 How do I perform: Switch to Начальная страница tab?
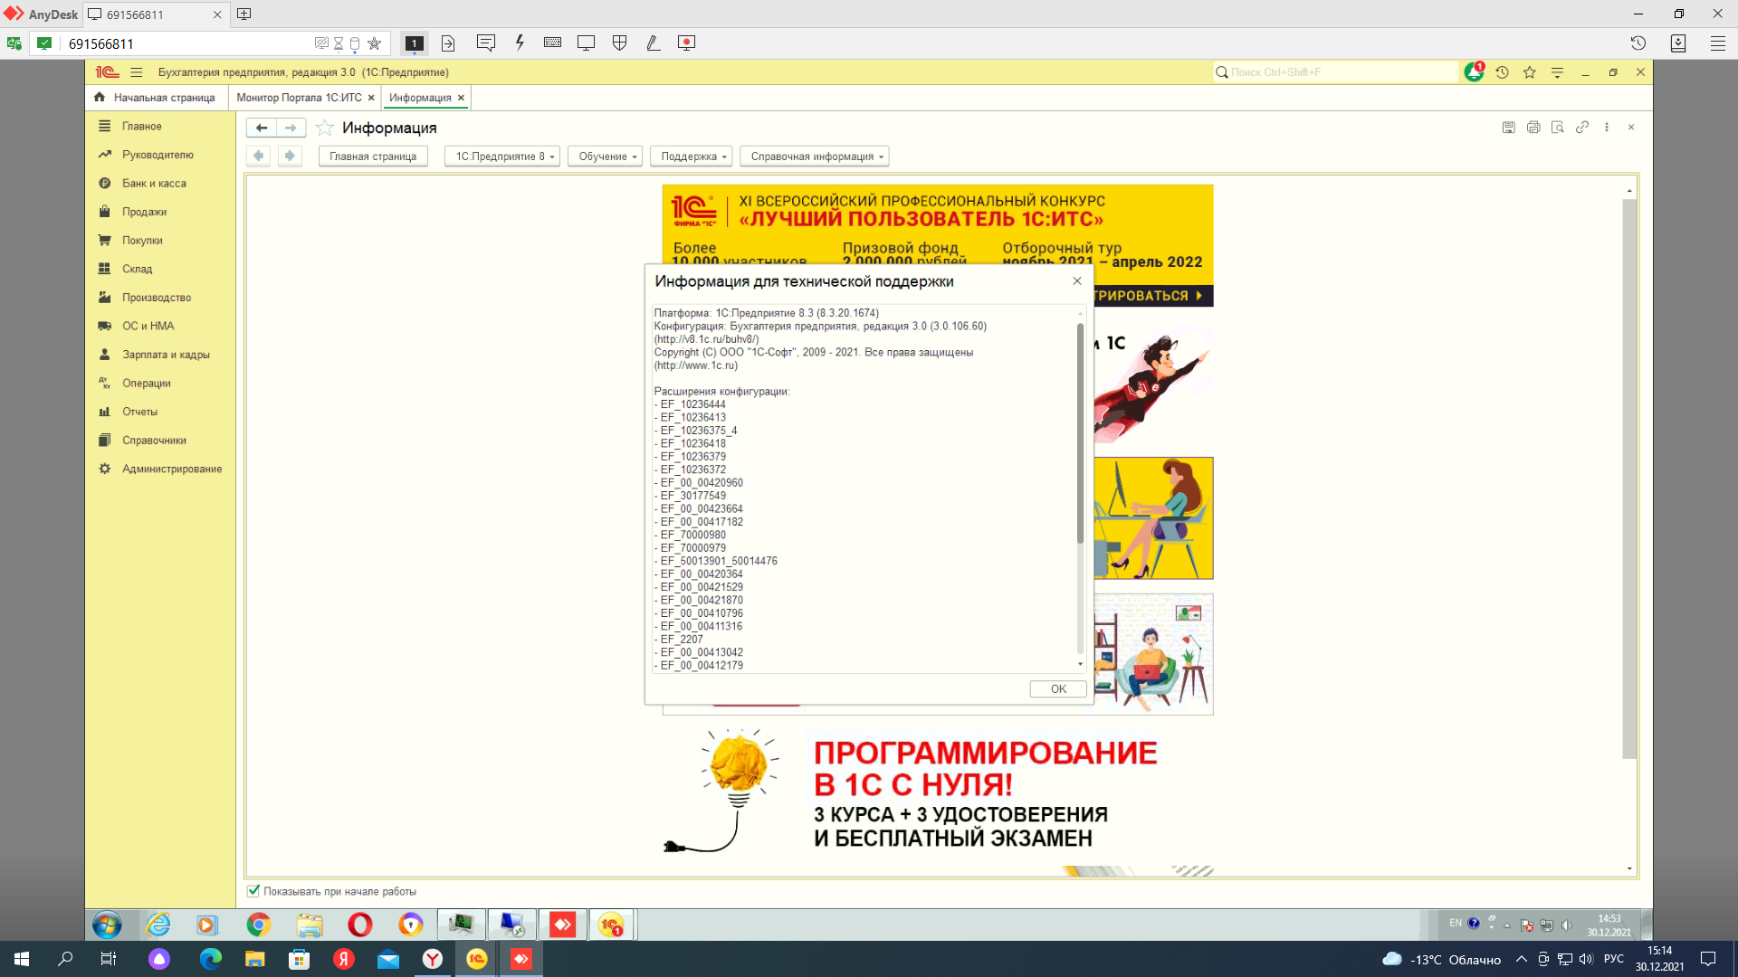point(156,98)
